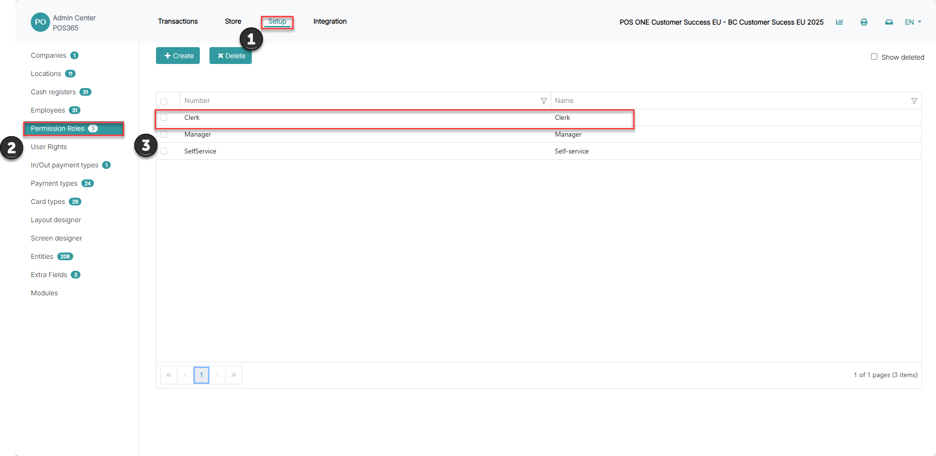Image resolution: width=936 pixels, height=456 pixels.
Task: Click the Delete button
Action: point(231,56)
